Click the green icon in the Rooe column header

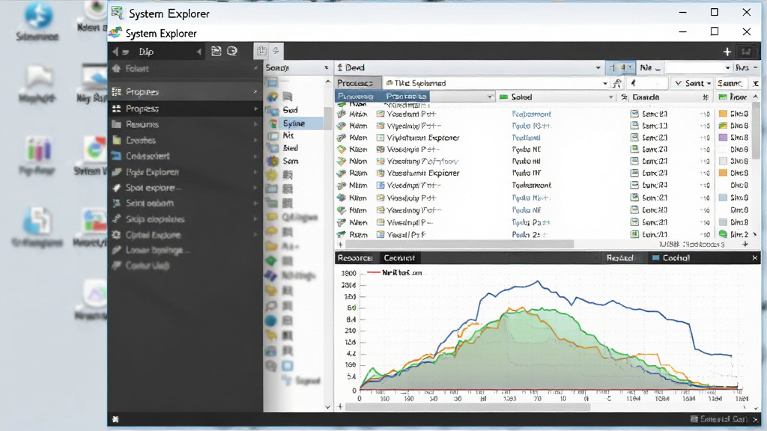723,97
